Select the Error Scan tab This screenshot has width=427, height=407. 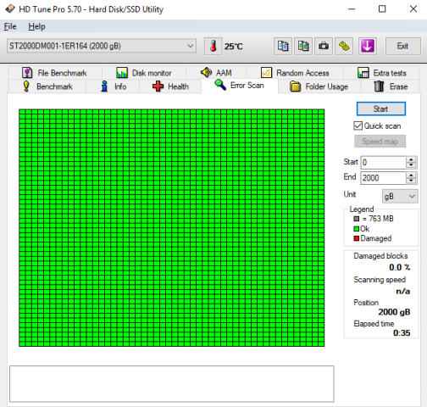pos(240,86)
